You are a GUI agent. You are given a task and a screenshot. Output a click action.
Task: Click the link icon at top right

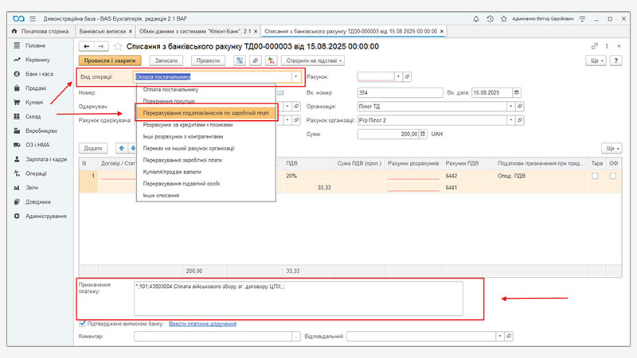pyautogui.click(x=594, y=46)
